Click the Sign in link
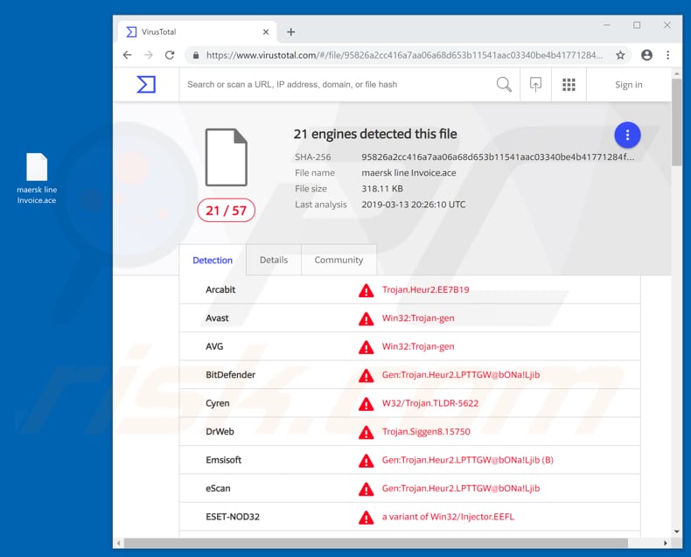The height and width of the screenshot is (557, 691). (628, 85)
